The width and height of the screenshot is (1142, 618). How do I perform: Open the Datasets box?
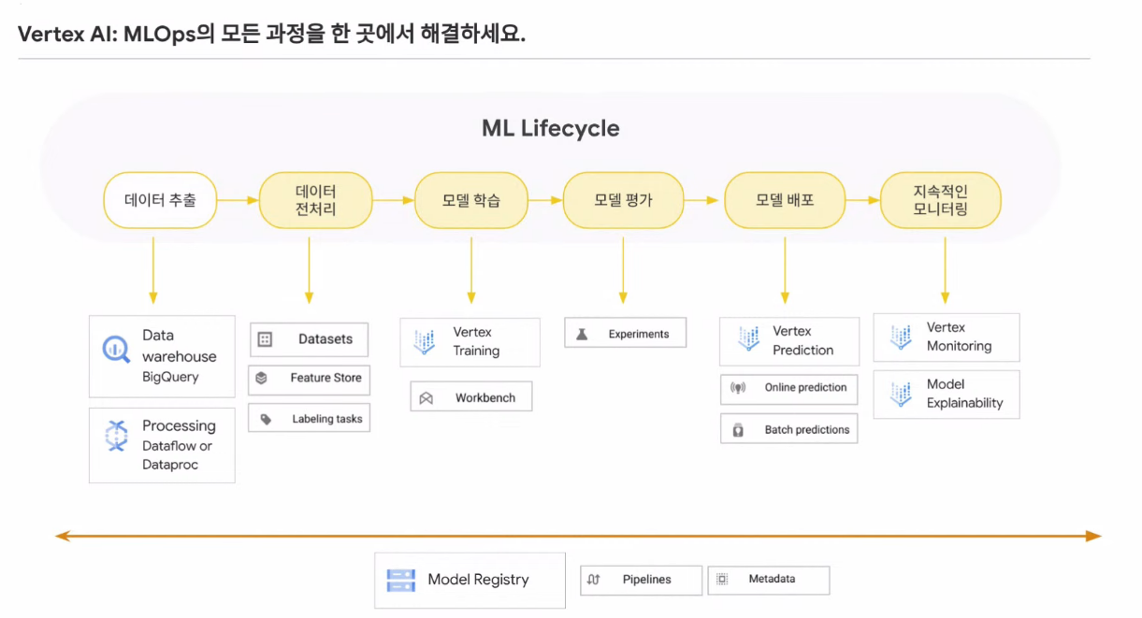point(309,339)
